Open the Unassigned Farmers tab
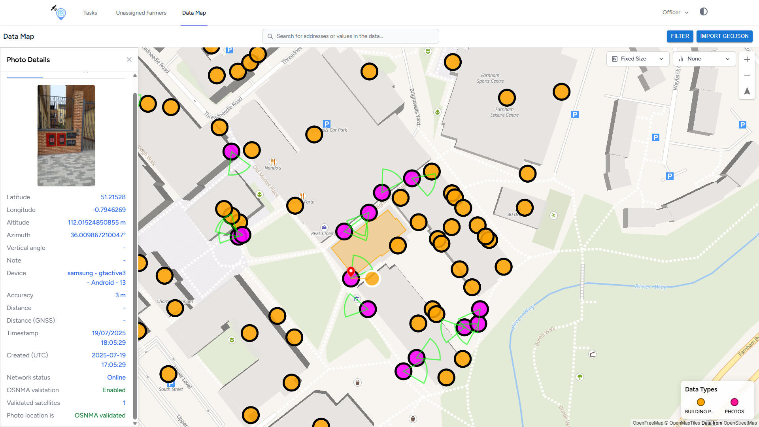759x427 pixels. tap(141, 13)
